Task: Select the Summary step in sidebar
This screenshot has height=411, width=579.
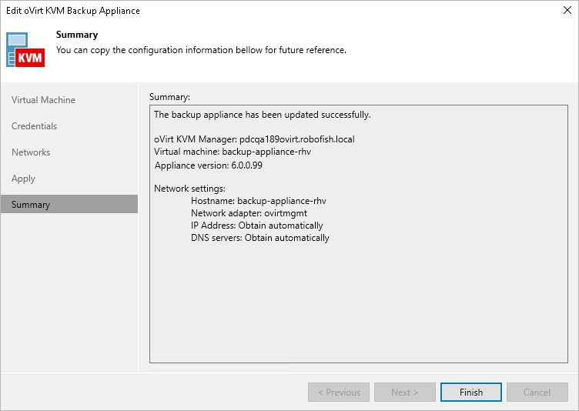Action: point(69,204)
